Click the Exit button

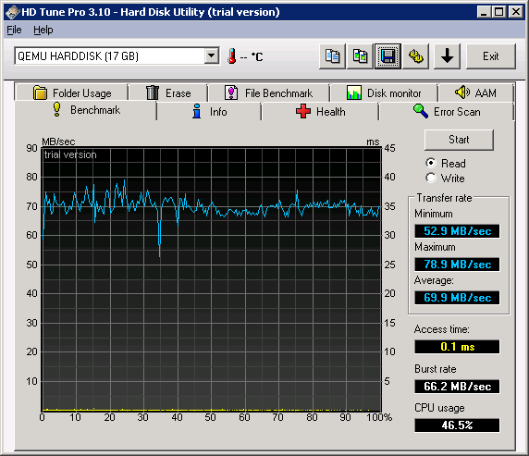click(x=491, y=56)
